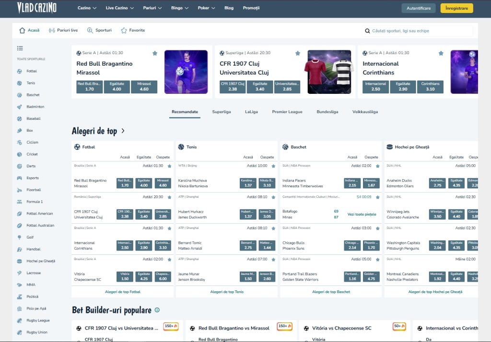
Task: Select the Tenis icon in sidebar
Action: click(19, 83)
